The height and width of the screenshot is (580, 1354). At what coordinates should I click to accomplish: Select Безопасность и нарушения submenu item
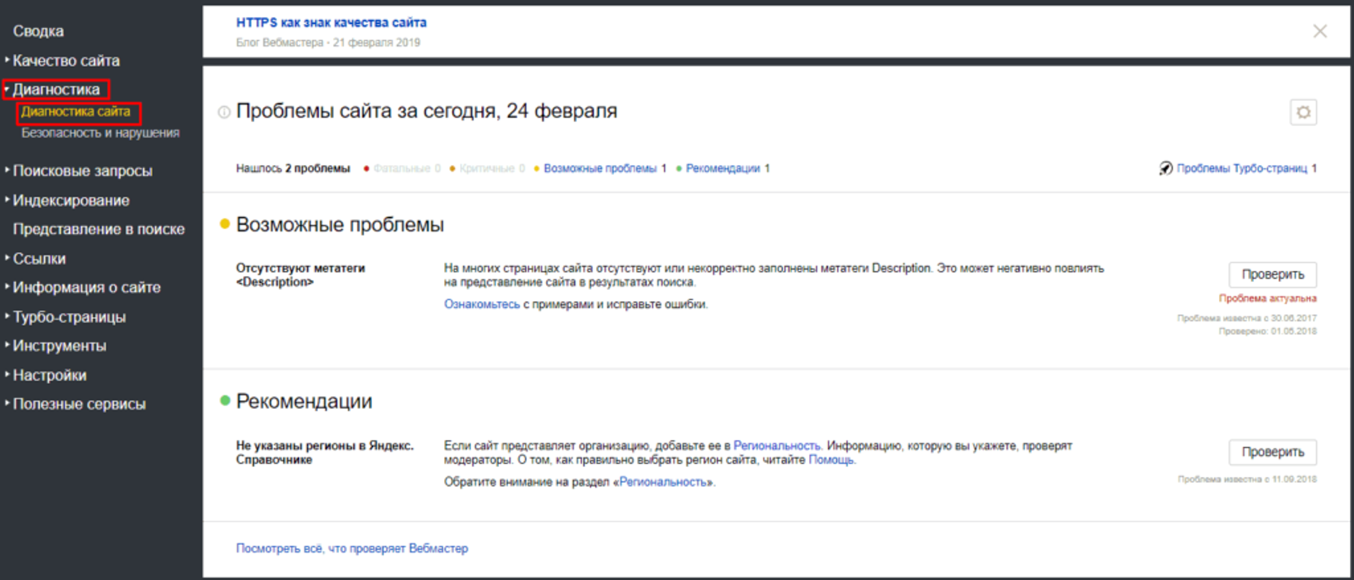(x=100, y=133)
